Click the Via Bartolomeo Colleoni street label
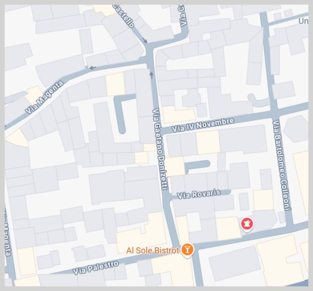Image resolution: width=313 pixels, height=291 pixels. point(282,165)
